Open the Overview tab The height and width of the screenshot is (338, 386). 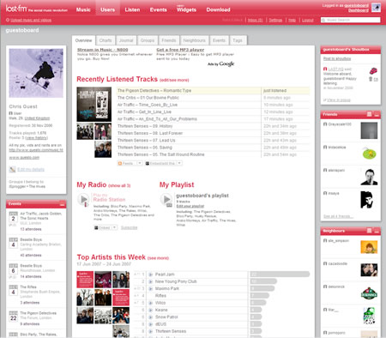coord(83,40)
